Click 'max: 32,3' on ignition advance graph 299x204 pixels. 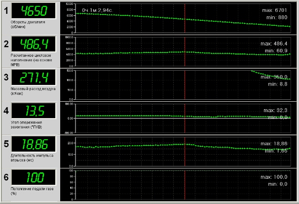[275, 110]
